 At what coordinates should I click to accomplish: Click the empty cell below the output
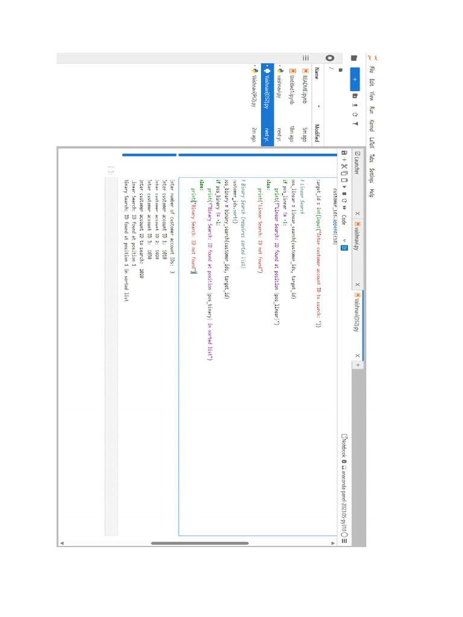[x=112, y=356]
